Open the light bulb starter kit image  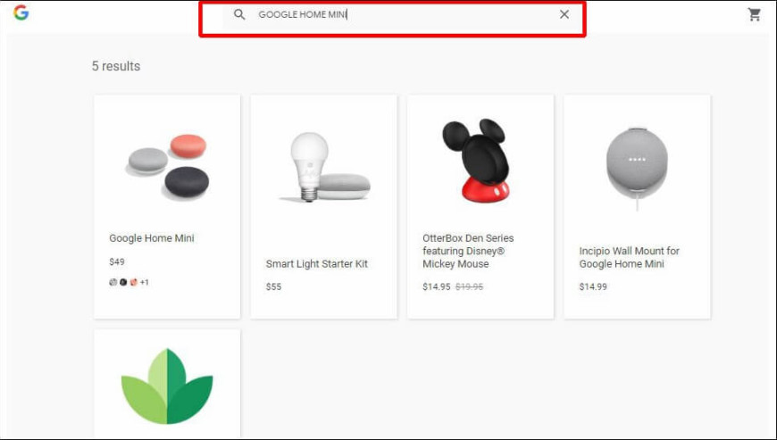point(324,167)
